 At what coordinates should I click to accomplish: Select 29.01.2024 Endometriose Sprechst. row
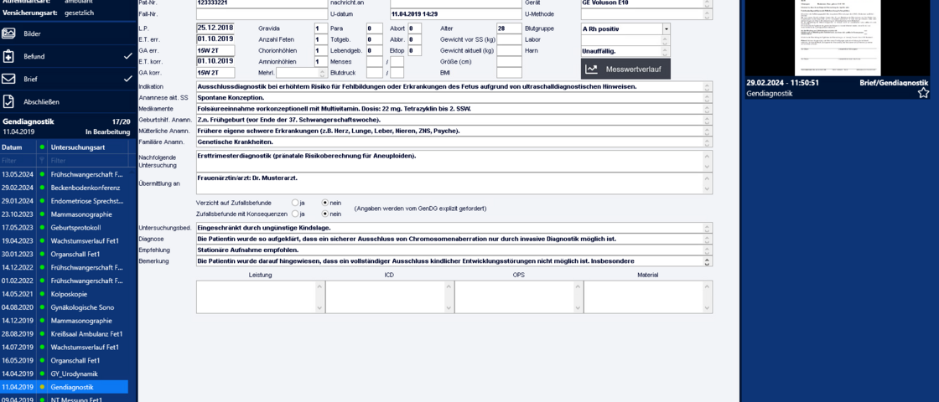tap(64, 201)
